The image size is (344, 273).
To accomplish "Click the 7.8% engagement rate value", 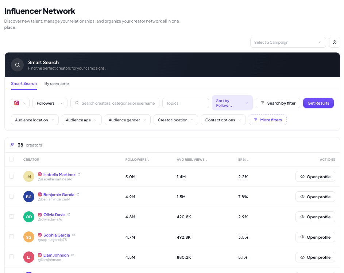I will tap(243, 197).
